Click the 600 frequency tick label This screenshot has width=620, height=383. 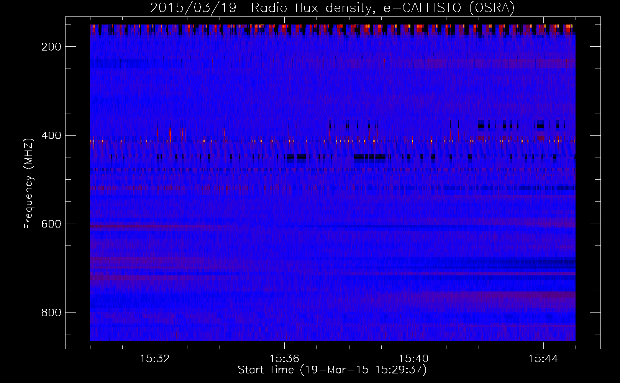click(51, 224)
